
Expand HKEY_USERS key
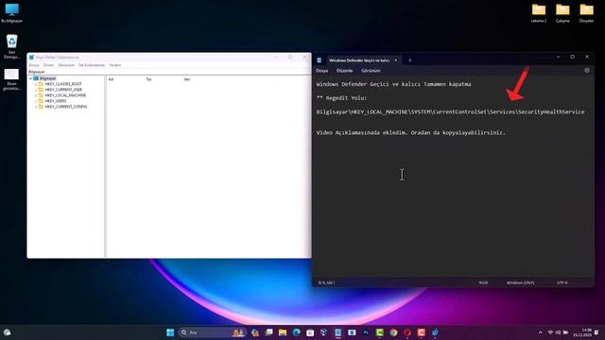click(36, 101)
